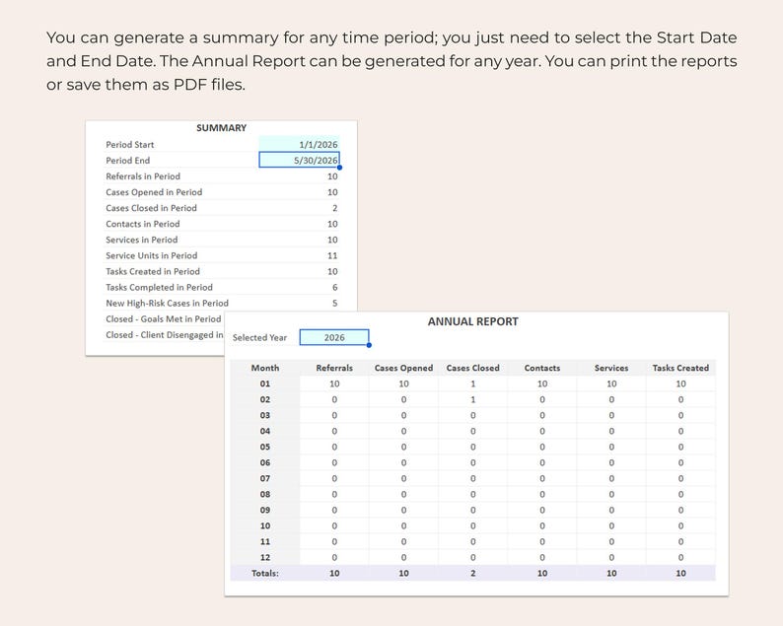Select month 12 row label

click(x=265, y=558)
